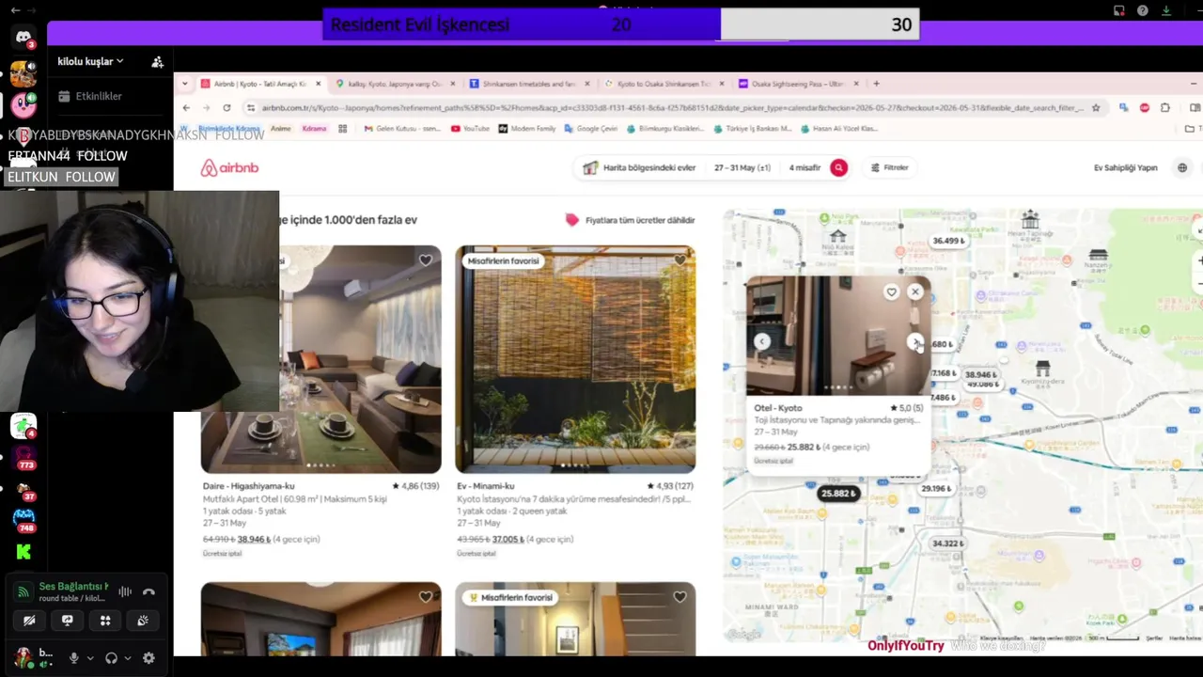This screenshot has height=677, width=1203.
Task: Open server icon with 748 badge
Action: coord(23,519)
